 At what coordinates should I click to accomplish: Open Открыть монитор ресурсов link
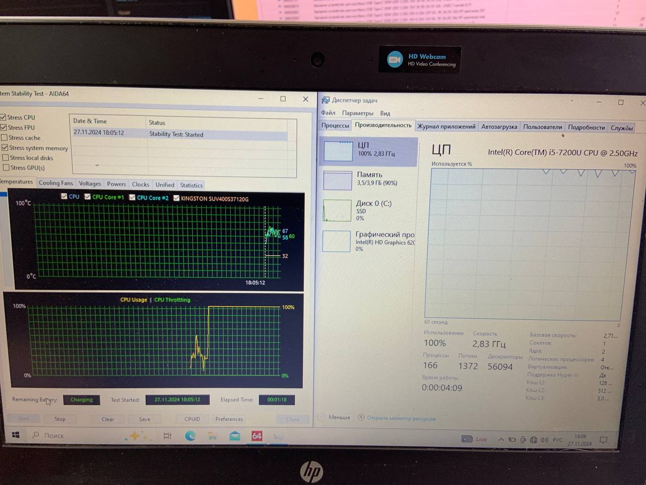point(401,418)
